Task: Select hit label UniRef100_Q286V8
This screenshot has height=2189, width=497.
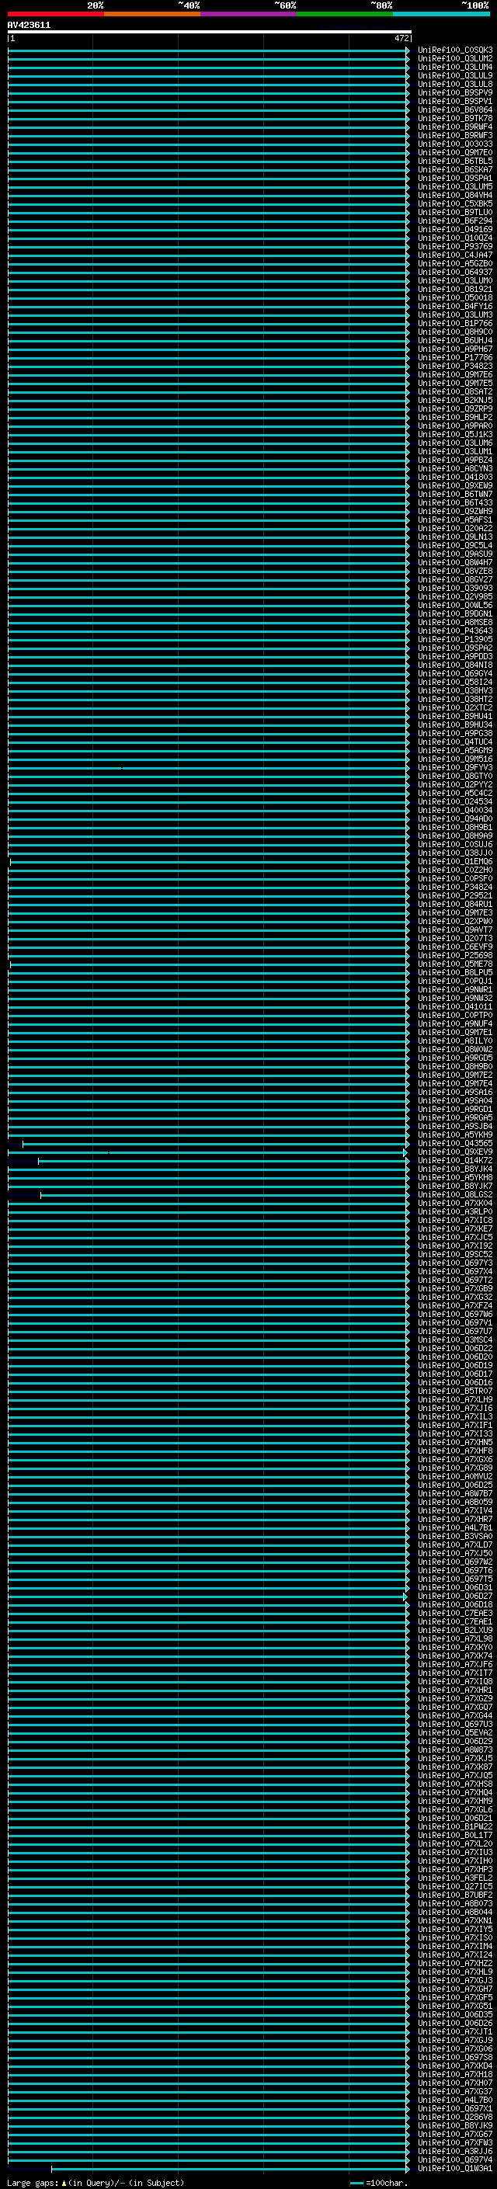Action: pos(455,2117)
